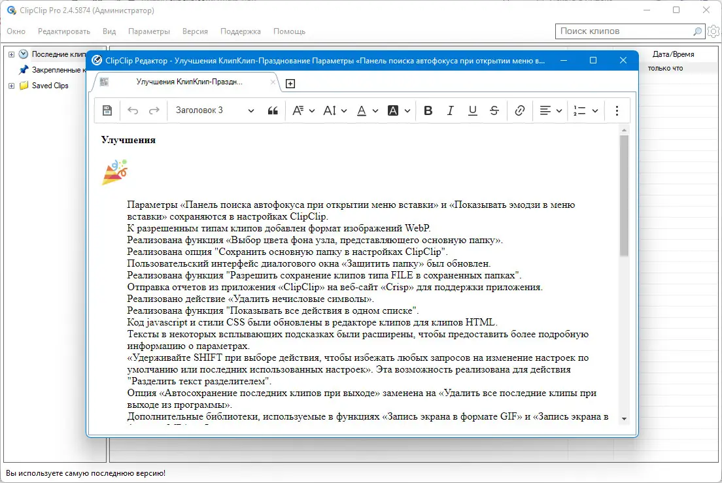Click the editor vertical scrollbar thumb
The width and height of the screenshot is (722, 483).
[624, 195]
